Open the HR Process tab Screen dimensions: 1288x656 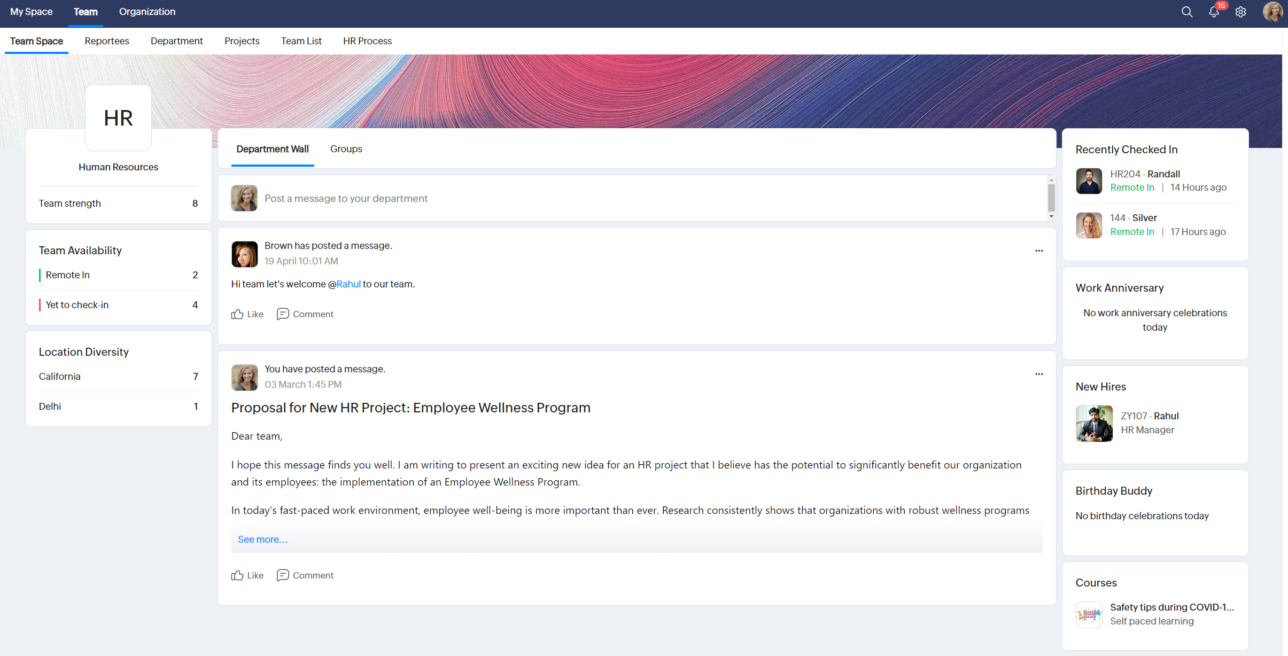click(x=367, y=41)
